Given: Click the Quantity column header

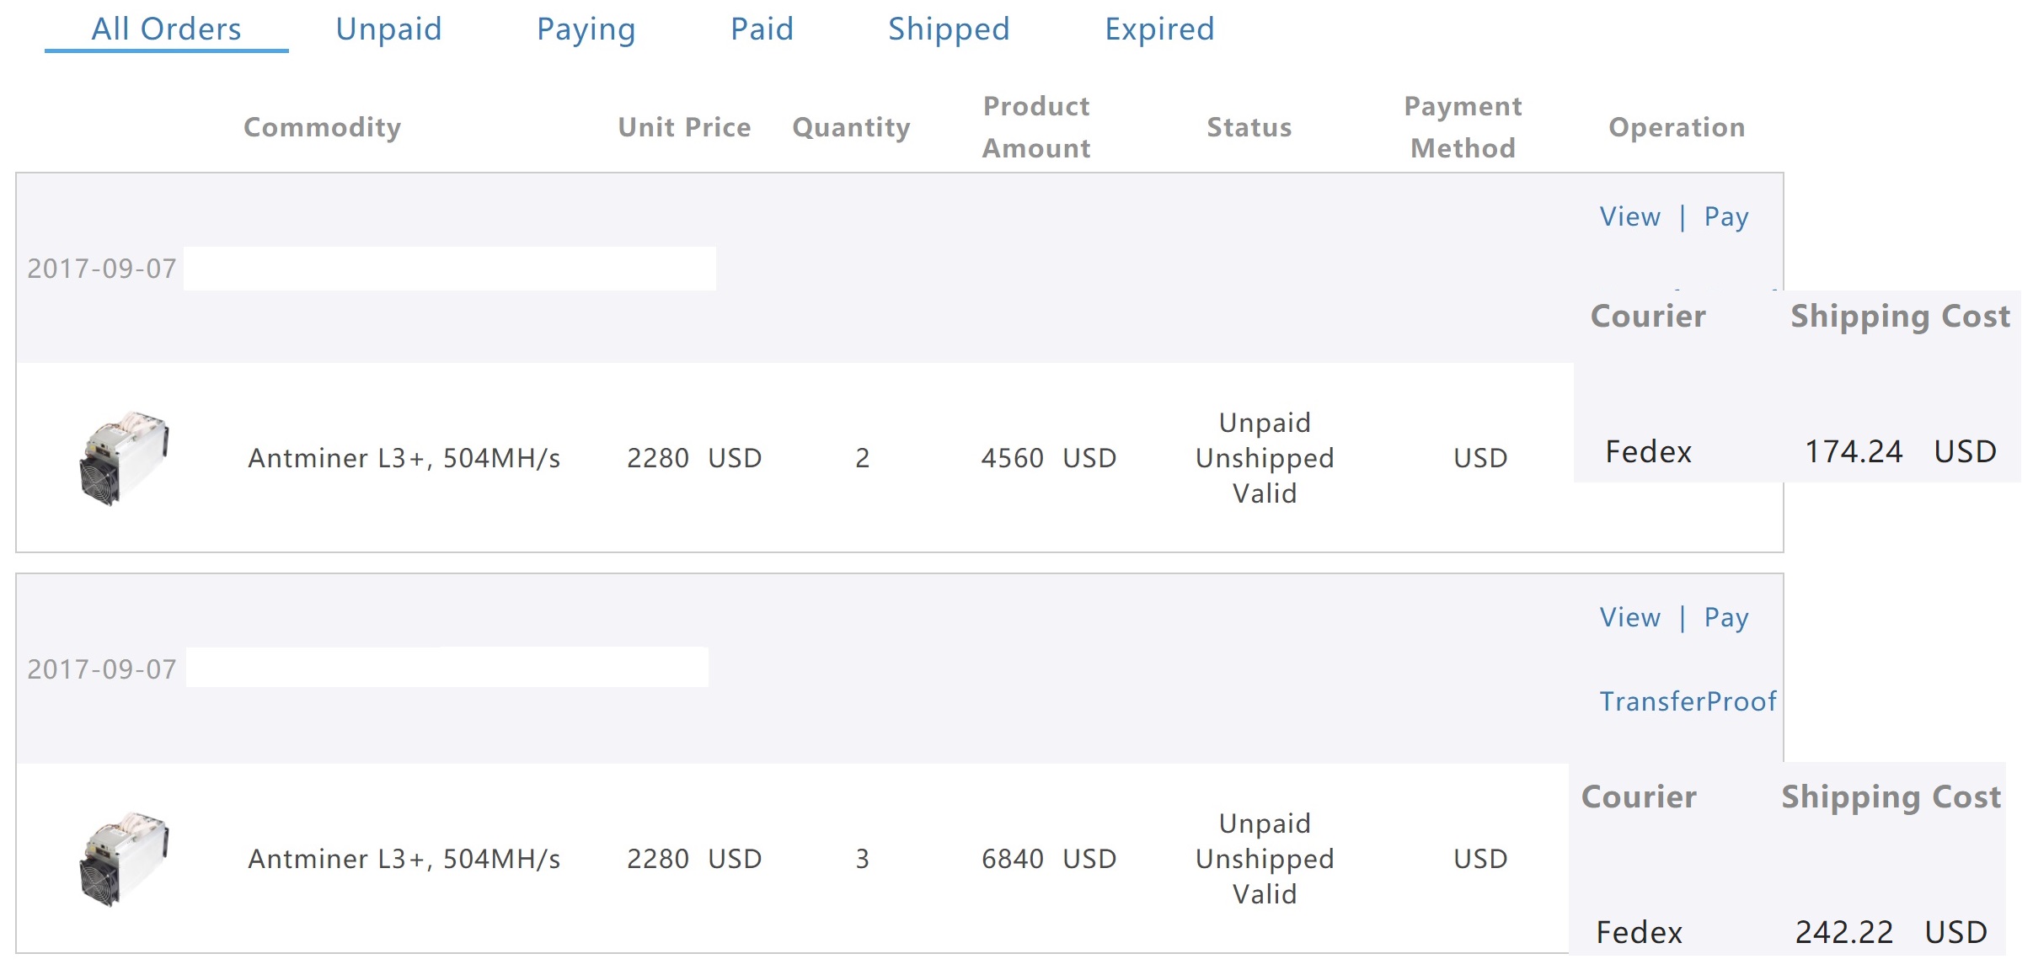Looking at the screenshot, I should point(851,127).
